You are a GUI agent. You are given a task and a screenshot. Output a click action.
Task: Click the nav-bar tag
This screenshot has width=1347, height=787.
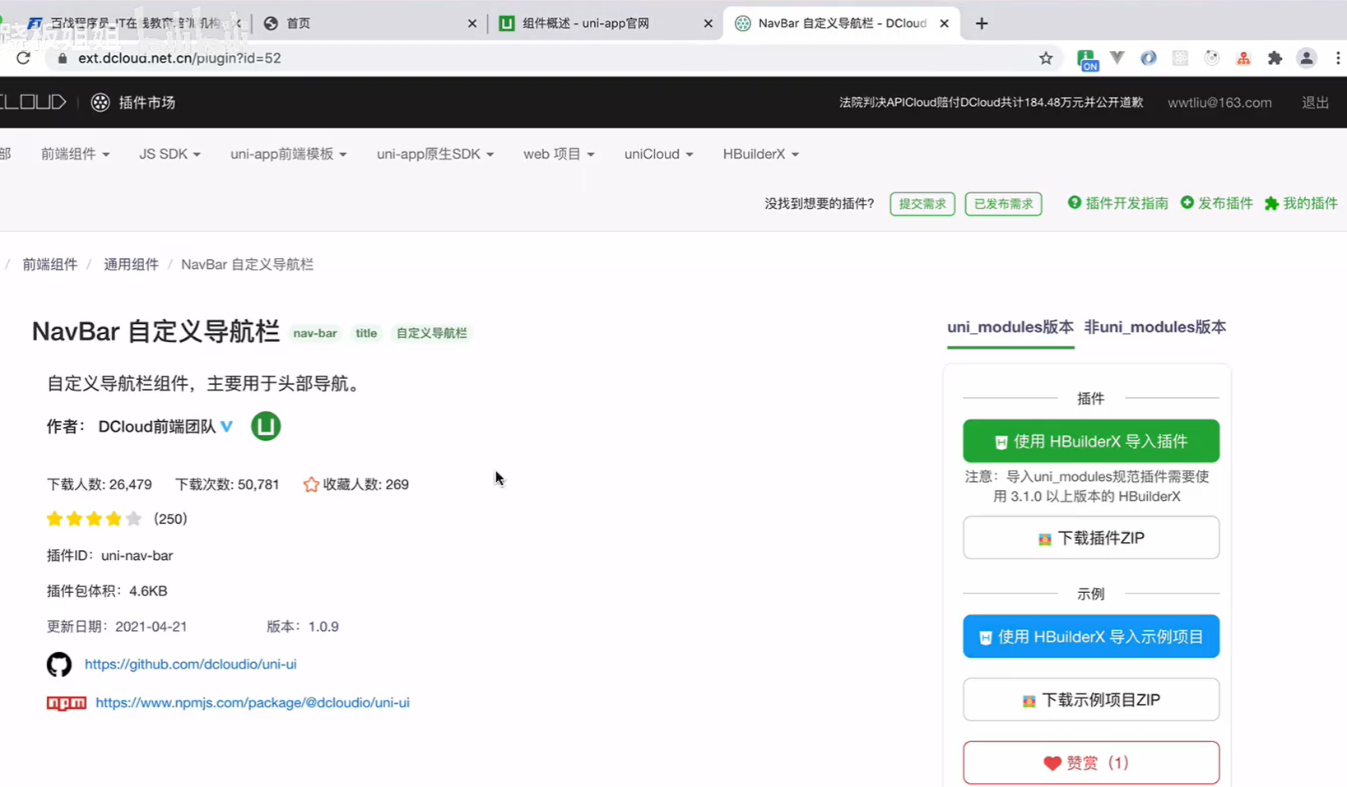(x=315, y=333)
